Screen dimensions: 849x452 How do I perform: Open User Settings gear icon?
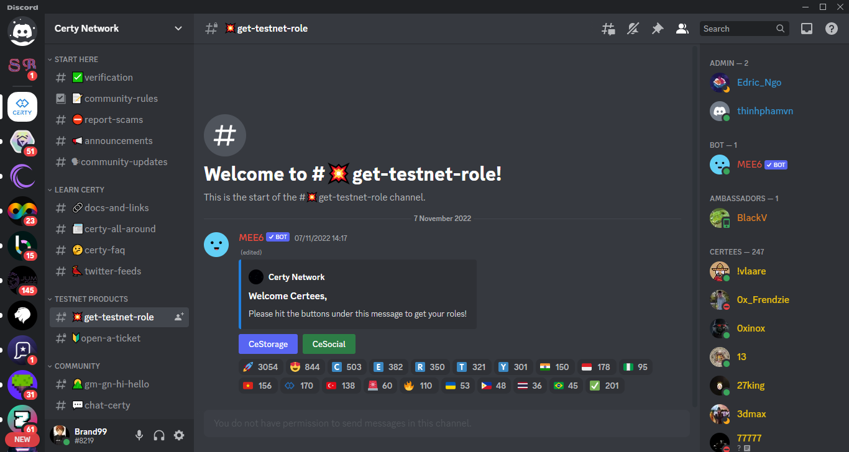179,435
